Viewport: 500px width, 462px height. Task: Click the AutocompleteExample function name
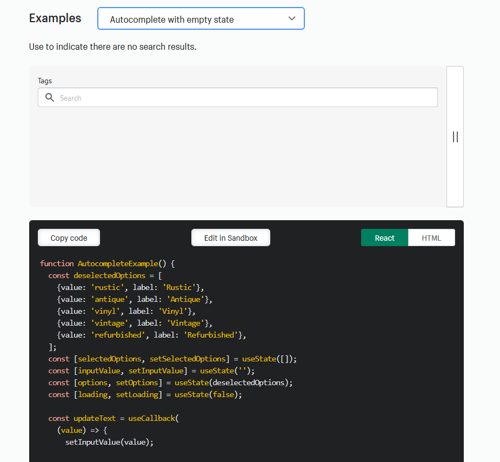click(x=118, y=263)
